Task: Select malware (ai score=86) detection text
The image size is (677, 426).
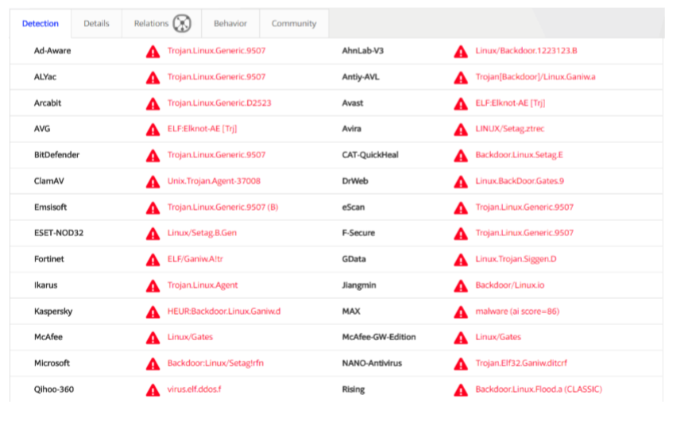Action: pos(517,311)
